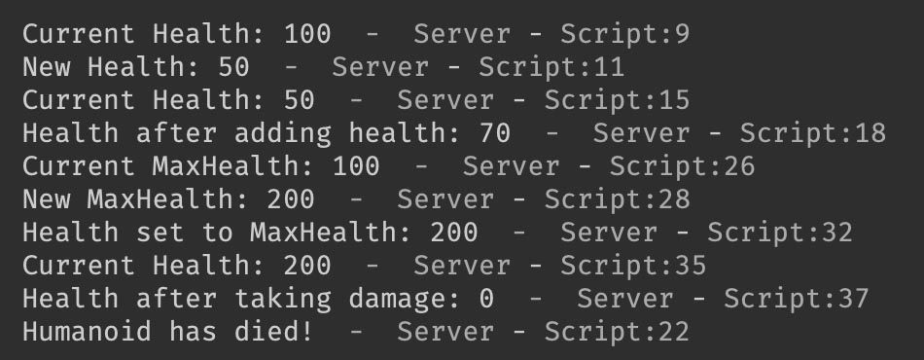Select 'Health set to MaxHealth: 200' message

click(250, 233)
